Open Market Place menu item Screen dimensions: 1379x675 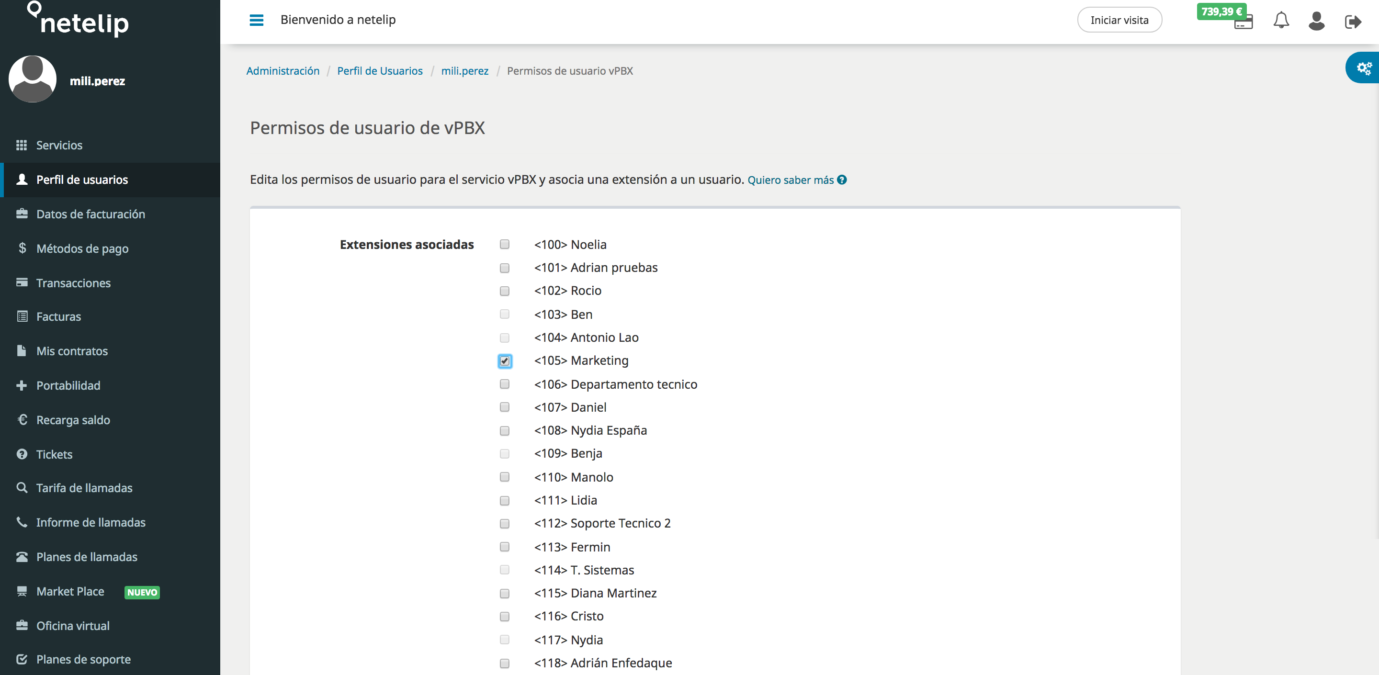coord(110,592)
